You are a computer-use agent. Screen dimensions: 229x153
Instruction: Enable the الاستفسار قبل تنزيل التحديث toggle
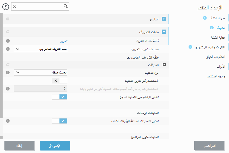point(59,81)
